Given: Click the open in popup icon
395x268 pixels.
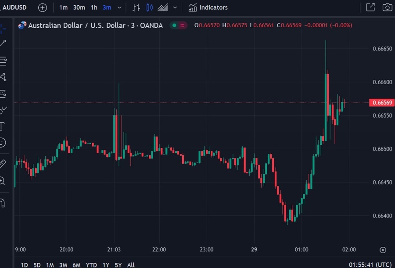Looking at the screenshot, I should (x=370, y=7).
